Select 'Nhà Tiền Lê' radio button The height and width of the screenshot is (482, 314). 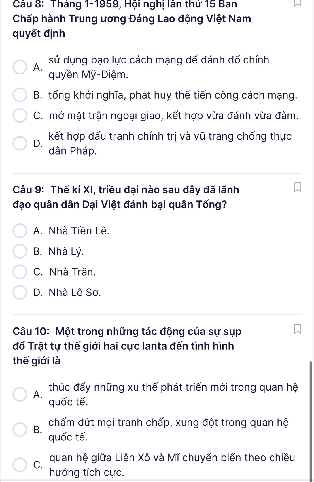click(x=20, y=231)
